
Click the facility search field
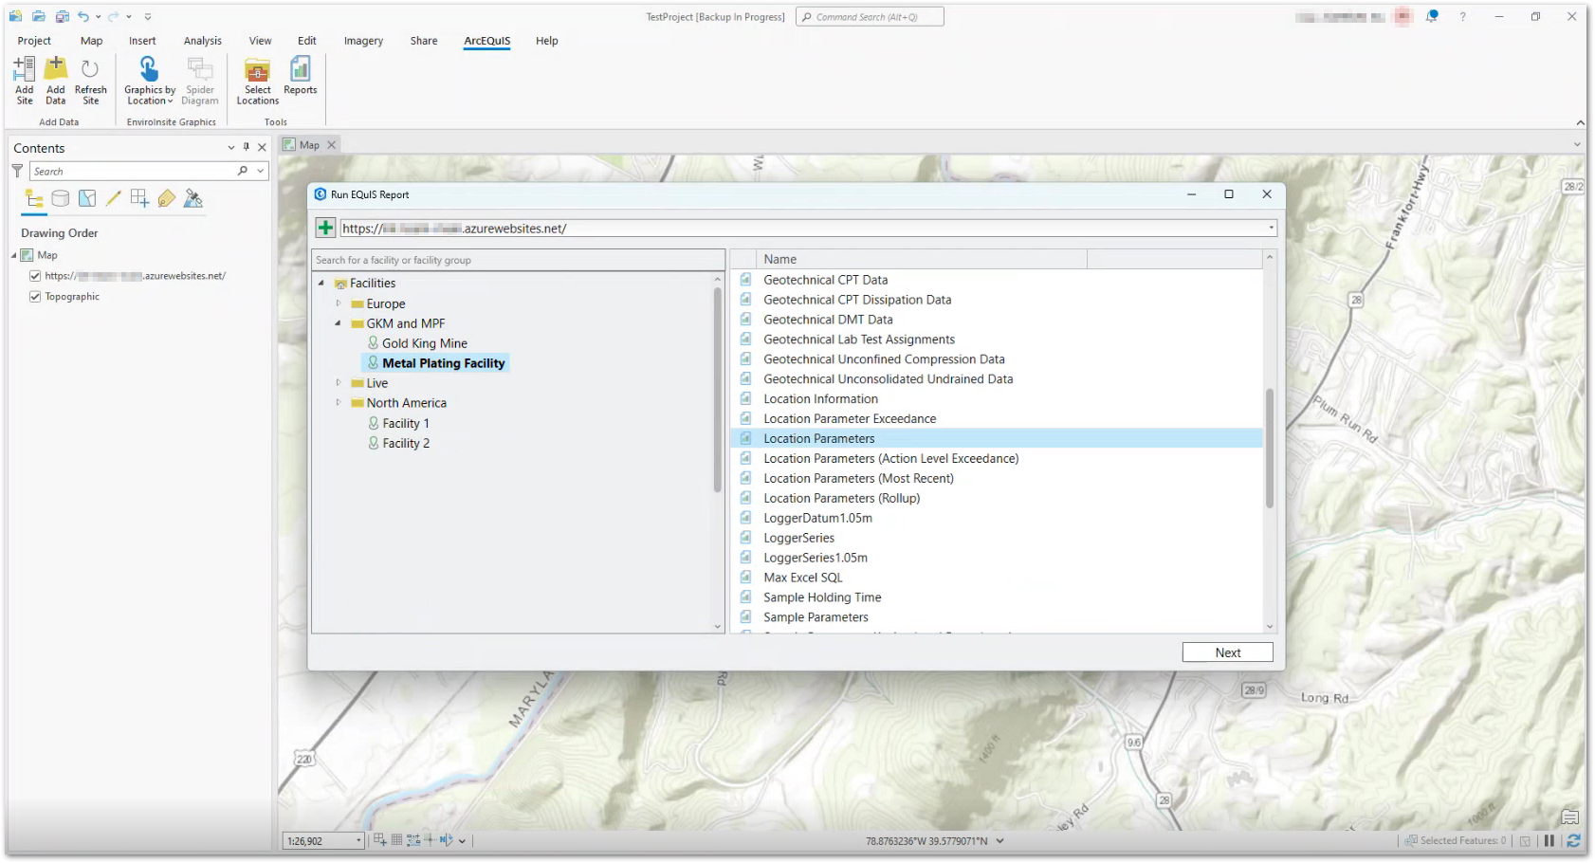click(518, 260)
